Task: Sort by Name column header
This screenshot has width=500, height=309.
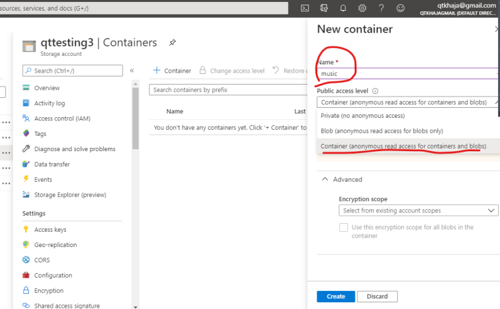Action: tap(175, 111)
